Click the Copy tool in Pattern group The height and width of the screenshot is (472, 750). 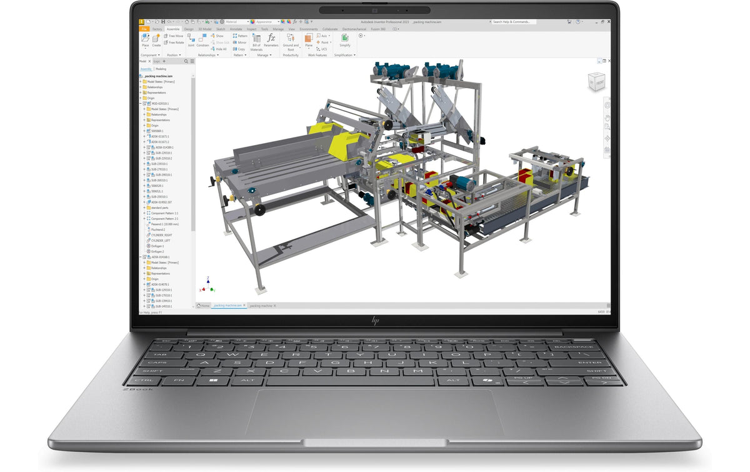point(239,49)
